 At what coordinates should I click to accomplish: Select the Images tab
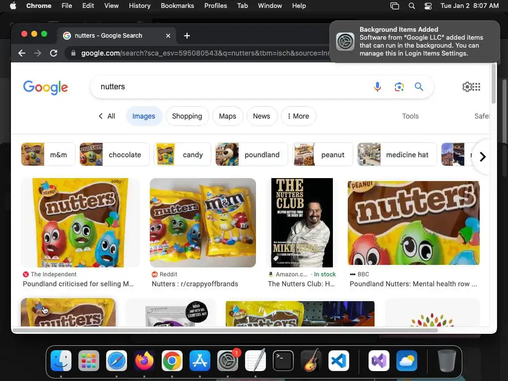coord(144,116)
